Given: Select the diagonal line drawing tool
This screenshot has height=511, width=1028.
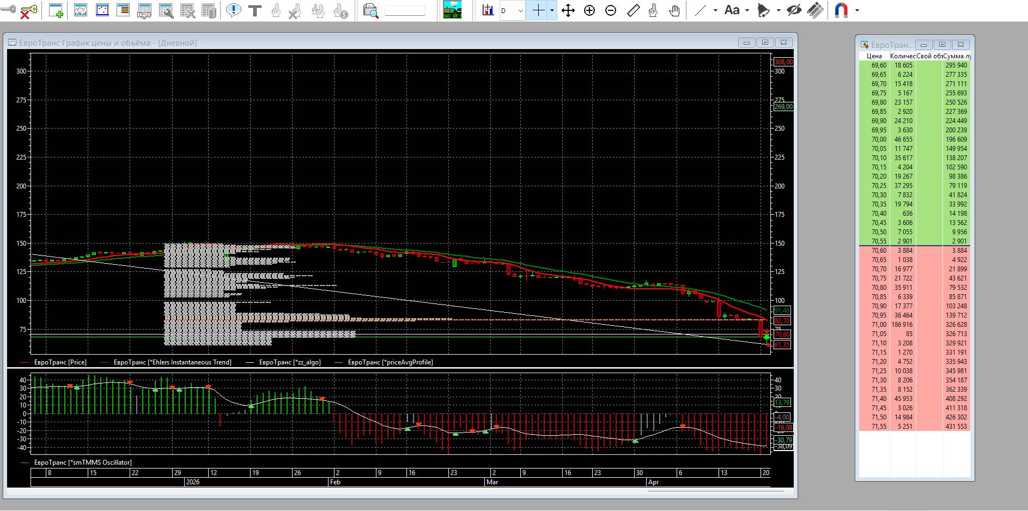Looking at the screenshot, I should point(701,10).
